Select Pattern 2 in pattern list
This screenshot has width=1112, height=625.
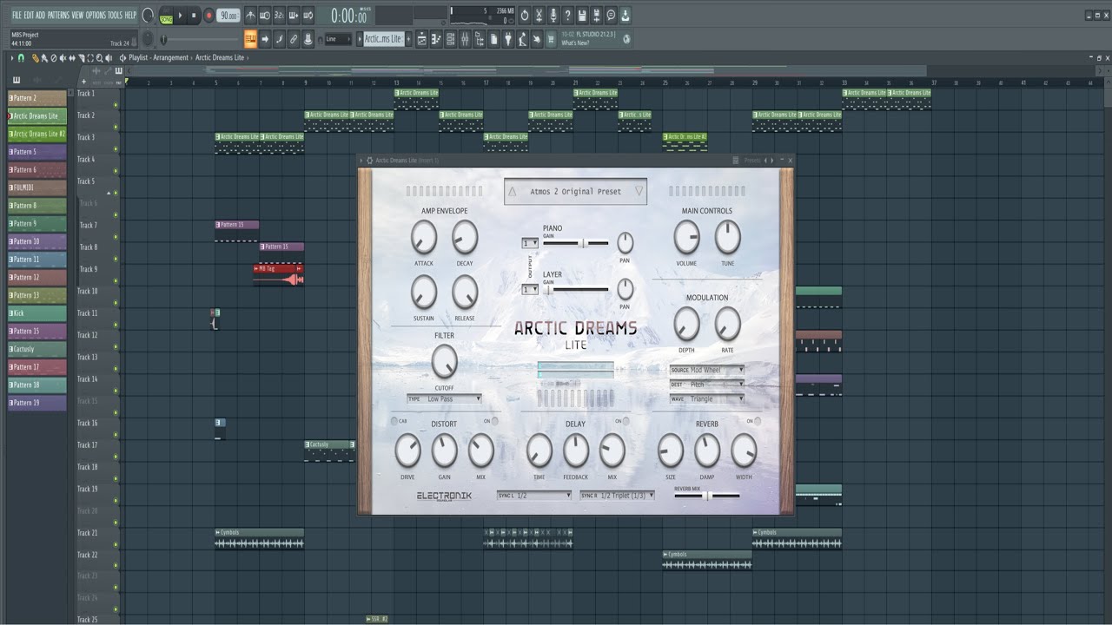pos(37,98)
